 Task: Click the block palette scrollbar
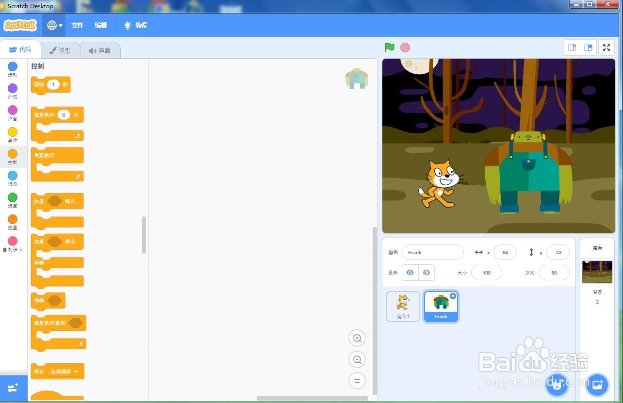click(x=144, y=235)
